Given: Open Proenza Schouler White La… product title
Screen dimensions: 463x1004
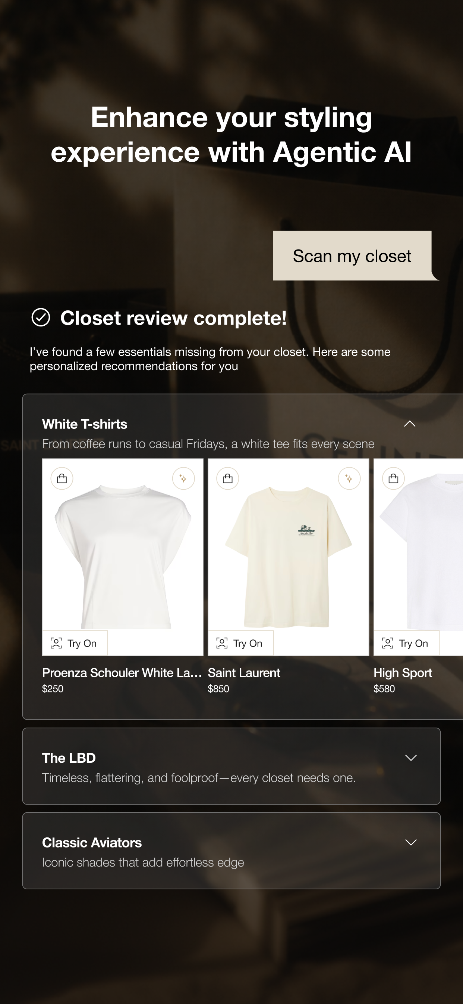Looking at the screenshot, I should [122, 673].
